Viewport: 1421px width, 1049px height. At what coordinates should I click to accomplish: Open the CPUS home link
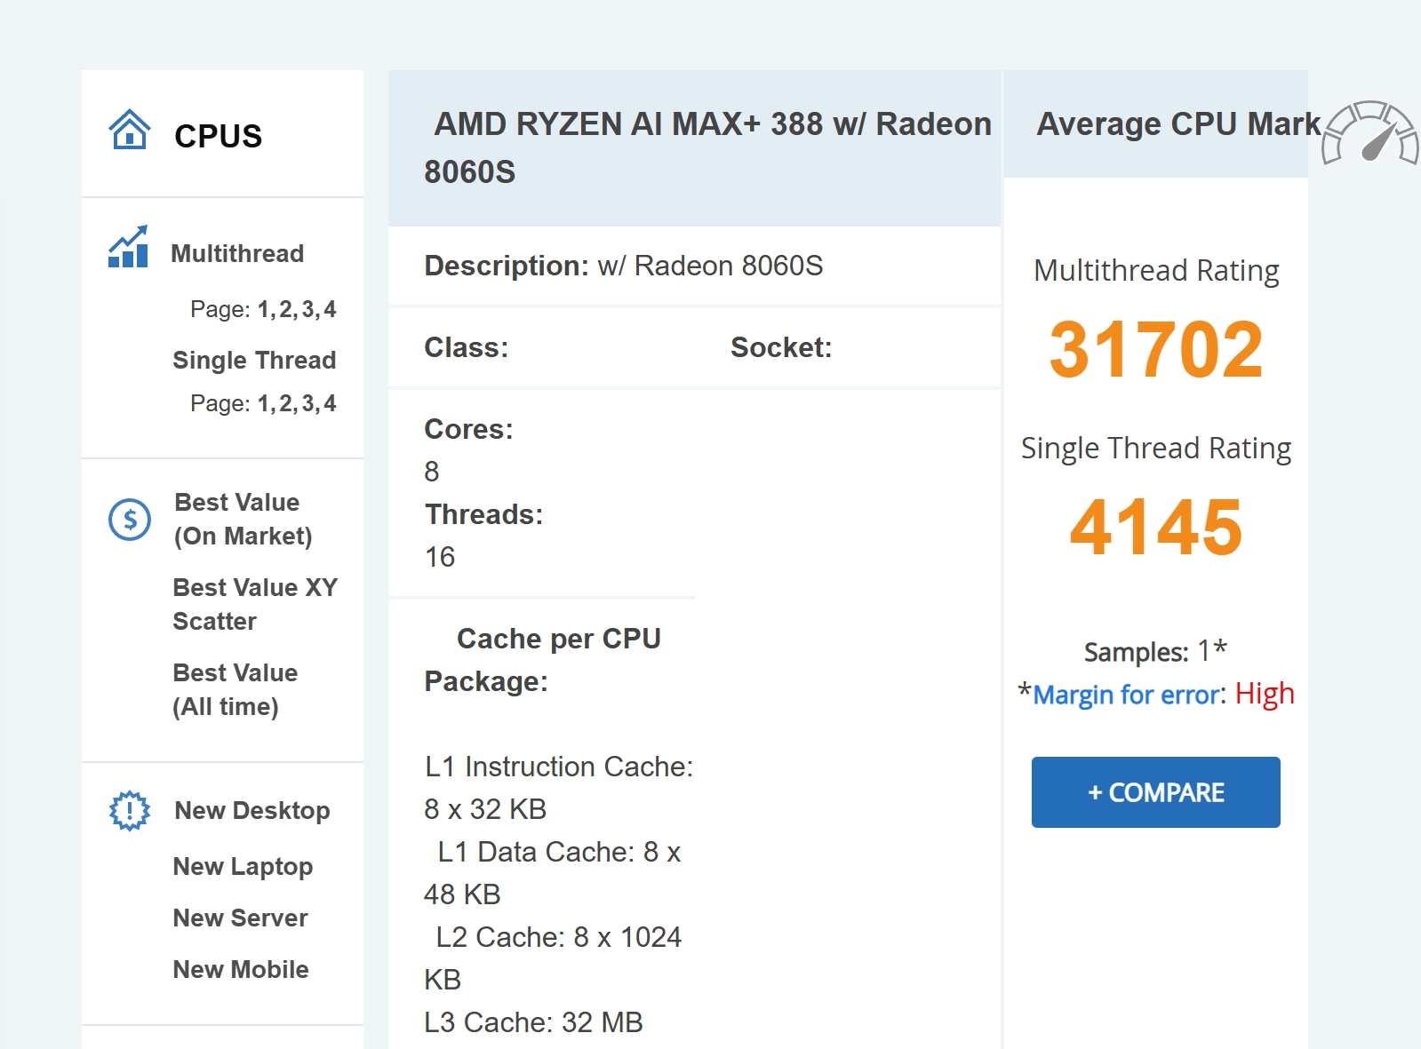tap(218, 136)
